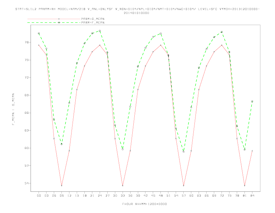The image size is (275, 213).
Task: Click x-axis tick label 18
Action: click(x=84, y=196)
